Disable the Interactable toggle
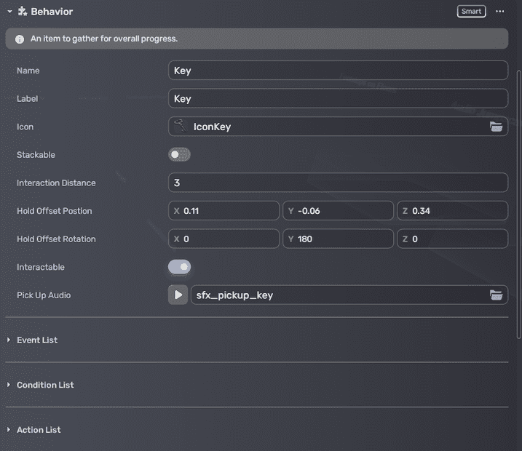 click(179, 267)
